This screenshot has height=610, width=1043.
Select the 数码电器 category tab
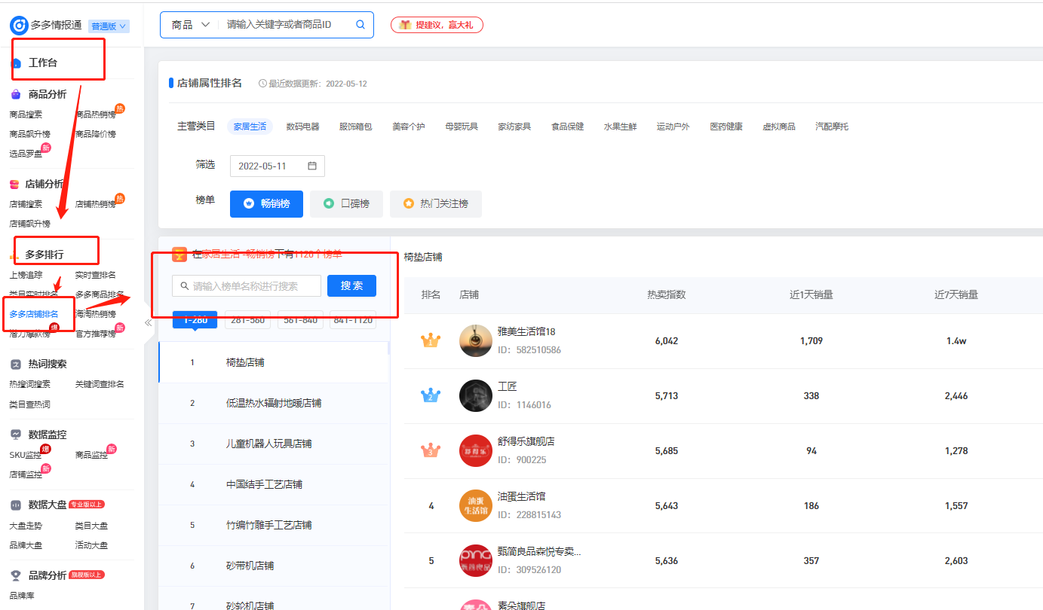(x=302, y=127)
